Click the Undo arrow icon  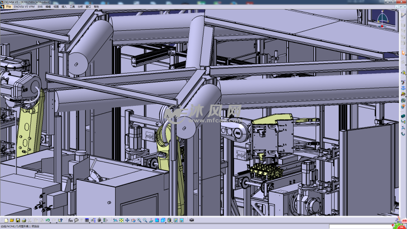pos(47,220)
